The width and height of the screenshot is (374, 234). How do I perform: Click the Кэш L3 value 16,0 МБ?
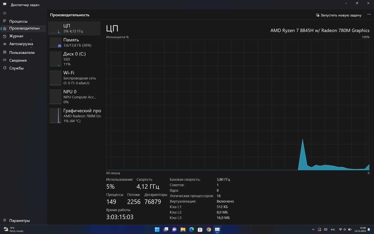[x=223, y=218]
